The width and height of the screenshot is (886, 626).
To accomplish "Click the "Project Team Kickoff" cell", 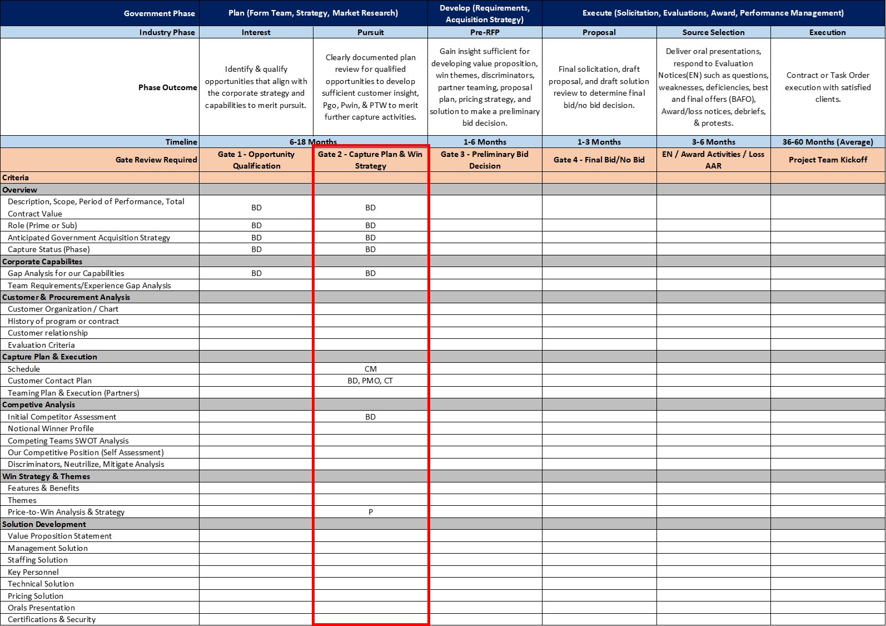I will [x=828, y=160].
